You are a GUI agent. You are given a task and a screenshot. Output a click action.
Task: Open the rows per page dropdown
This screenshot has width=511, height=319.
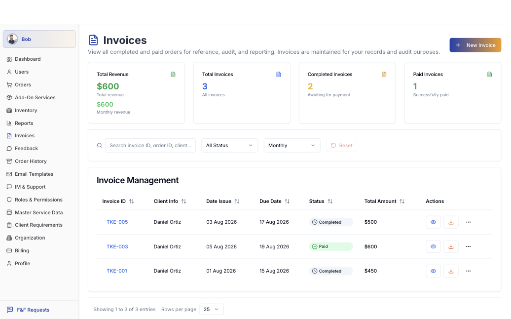tap(211, 310)
